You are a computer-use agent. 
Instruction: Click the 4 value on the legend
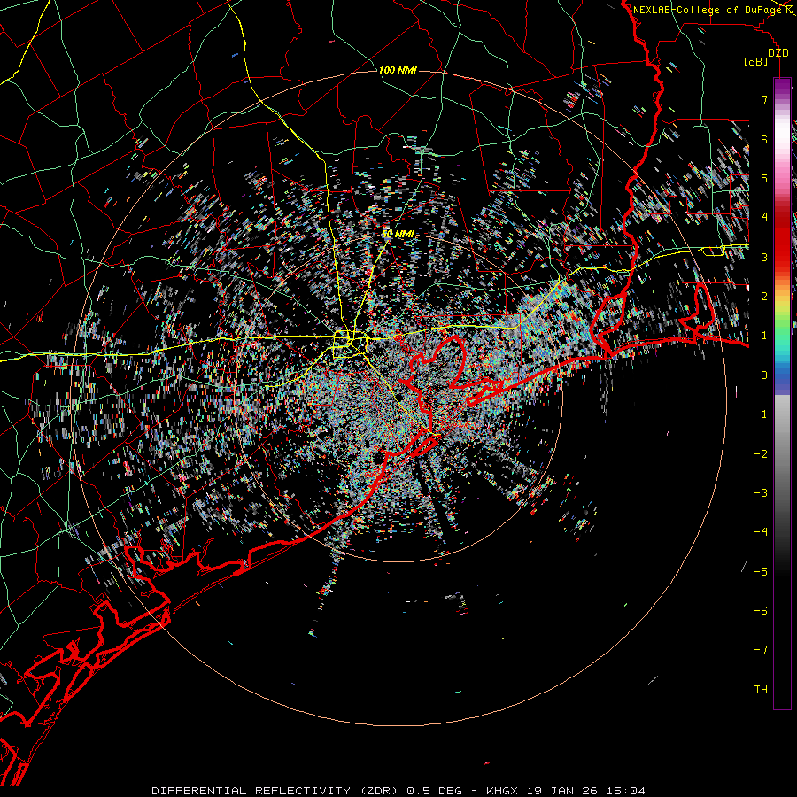coord(764,218)
